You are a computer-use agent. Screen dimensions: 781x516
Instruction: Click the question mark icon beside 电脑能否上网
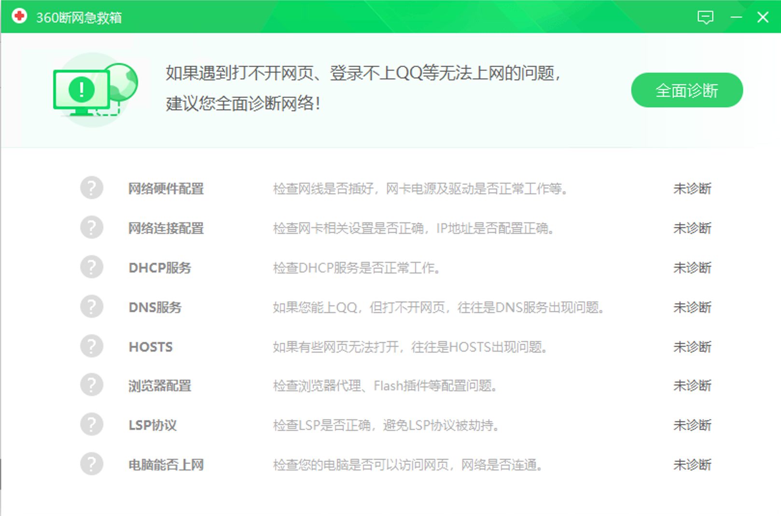click(92, 464)
